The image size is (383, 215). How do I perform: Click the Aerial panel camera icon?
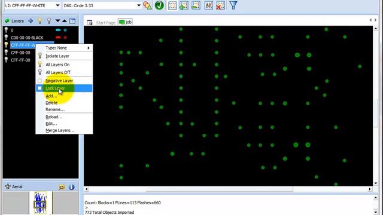click(x=62, y=187)
